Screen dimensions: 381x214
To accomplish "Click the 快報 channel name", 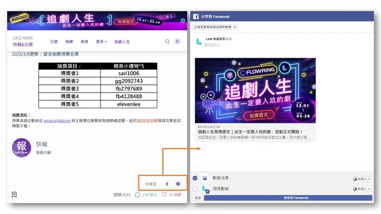I will [x=42, y=144].
